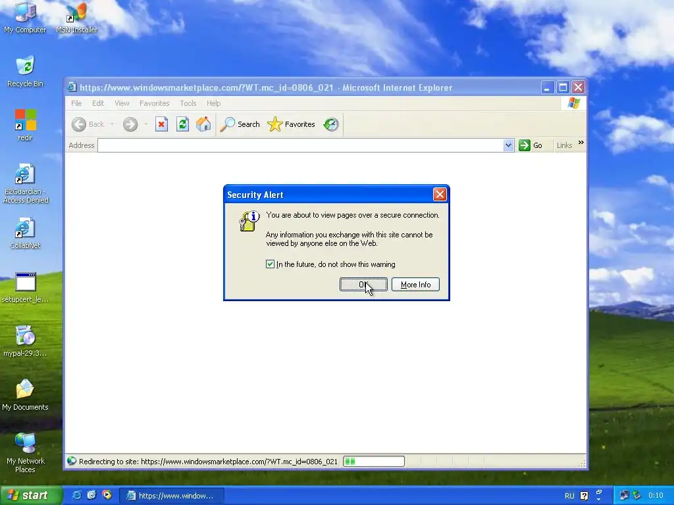Image resolution: width=674 pixels, height=505 pixels.
Task: Refresh the page with green arrows icon
Action: 182,124
